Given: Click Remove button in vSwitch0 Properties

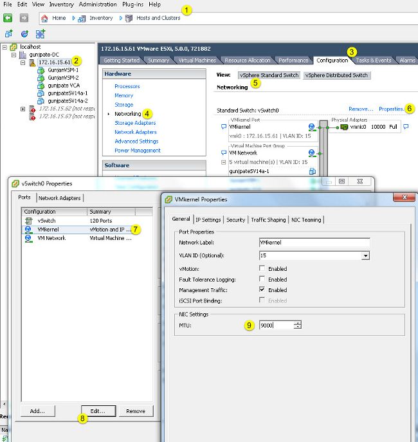Looking at the screenshot, I should click(x=136, y=411).
